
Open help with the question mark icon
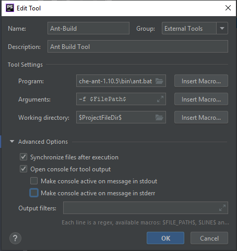[15, 239]
